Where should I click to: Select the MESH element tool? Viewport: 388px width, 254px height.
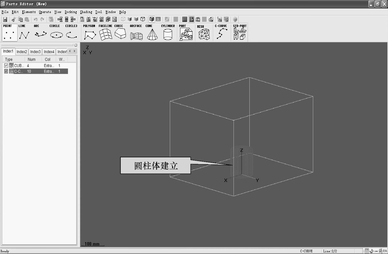[204, 33]
